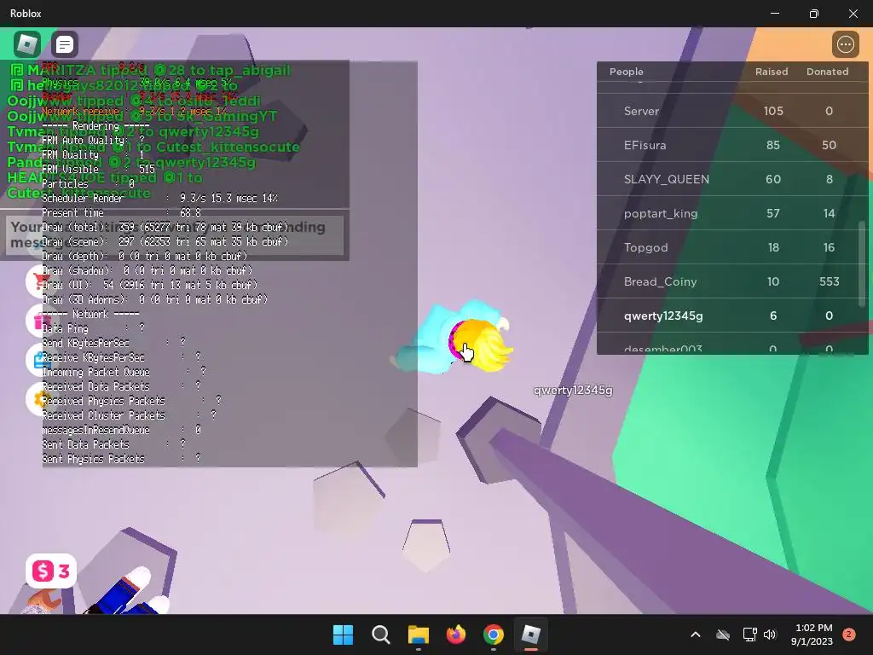Open the three-dots more menu
The image size is (873, 655).
(x=845, y=44)
